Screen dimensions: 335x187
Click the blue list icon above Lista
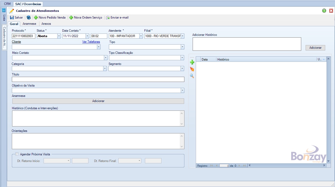(x=4, y=10)
